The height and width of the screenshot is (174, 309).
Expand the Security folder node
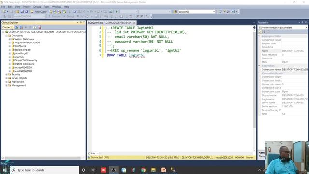click(x=6, y=74)
